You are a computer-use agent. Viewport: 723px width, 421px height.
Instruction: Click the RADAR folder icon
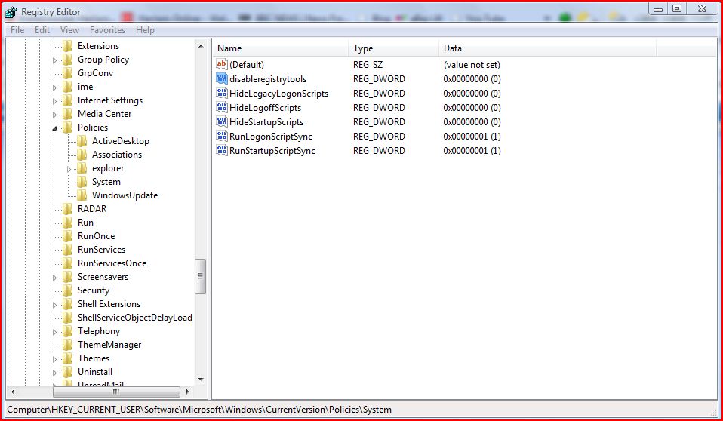coord(68,209)
